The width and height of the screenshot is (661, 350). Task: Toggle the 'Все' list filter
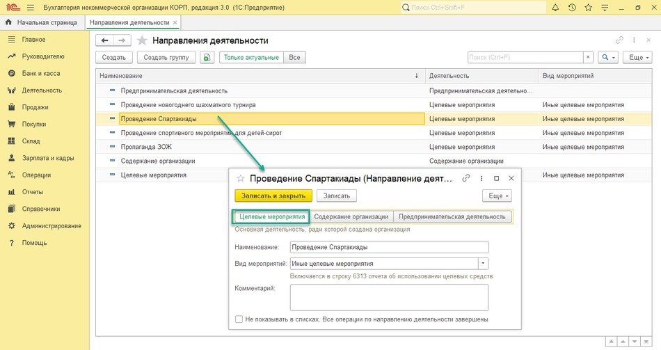pos(295,58)
